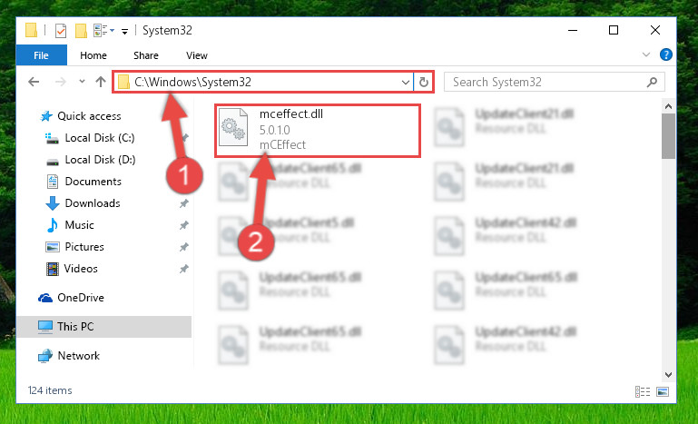This screenshot has height=424, width=698.
Task: Click the Properties quick access toolbar icon
Action: (x=61, y=30)
